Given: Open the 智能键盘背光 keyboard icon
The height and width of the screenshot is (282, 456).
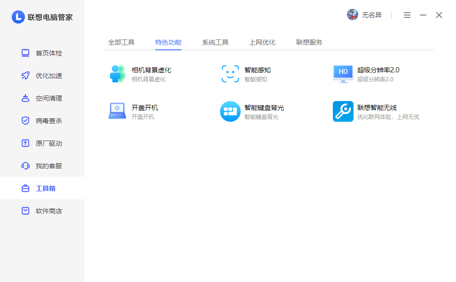Looking at the screenshot, I should (230, 111).
